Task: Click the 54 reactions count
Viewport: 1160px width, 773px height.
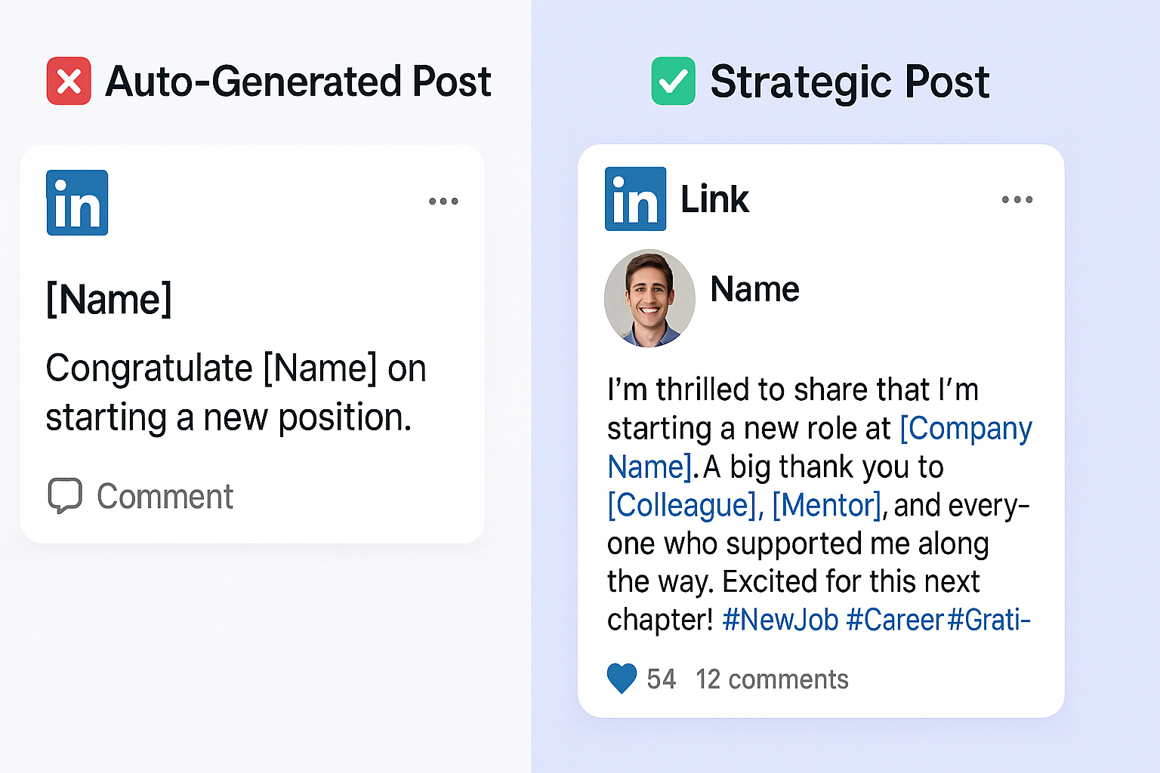Action: click(x=661, y=679)
